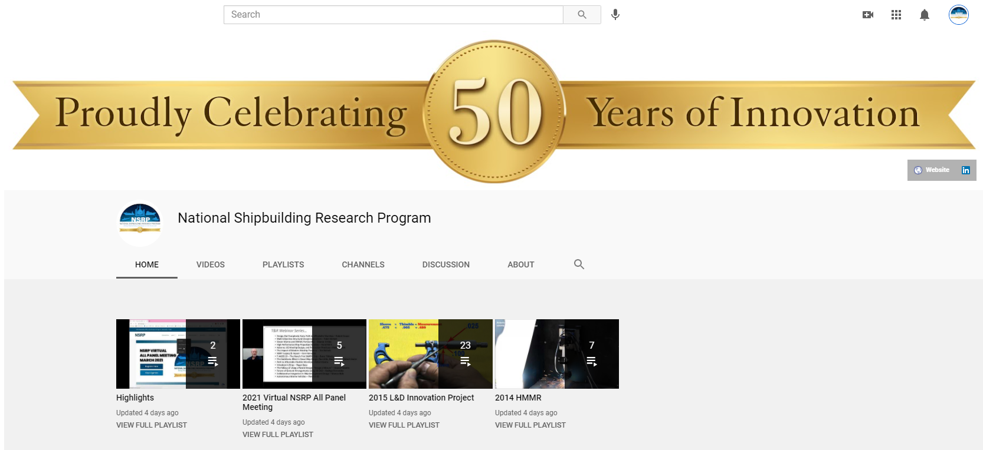This screenshot has height=450, width=983.
Task: Click the 2014 HMMR title
Action: [518, 398]
